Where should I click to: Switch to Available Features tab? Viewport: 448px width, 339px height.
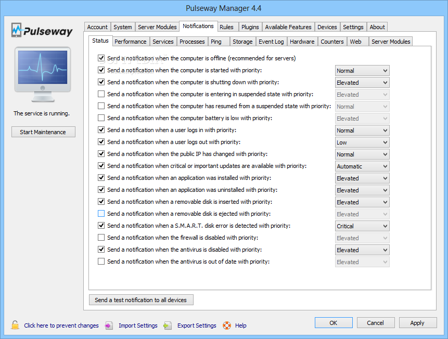tap(288, 27)
